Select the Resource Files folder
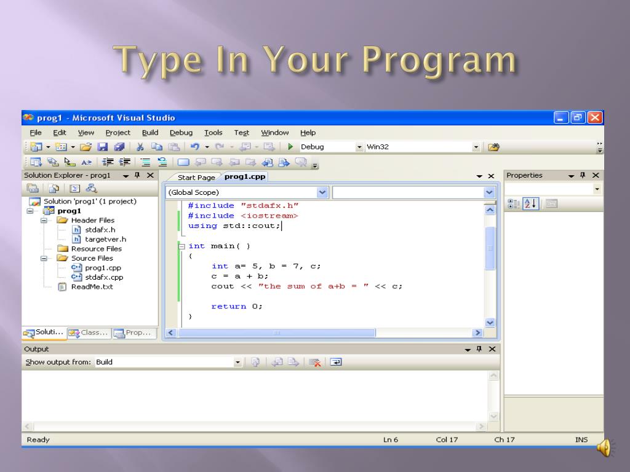Image resolution: width=630 pixels, height=472 pixels. pos(96,249)
